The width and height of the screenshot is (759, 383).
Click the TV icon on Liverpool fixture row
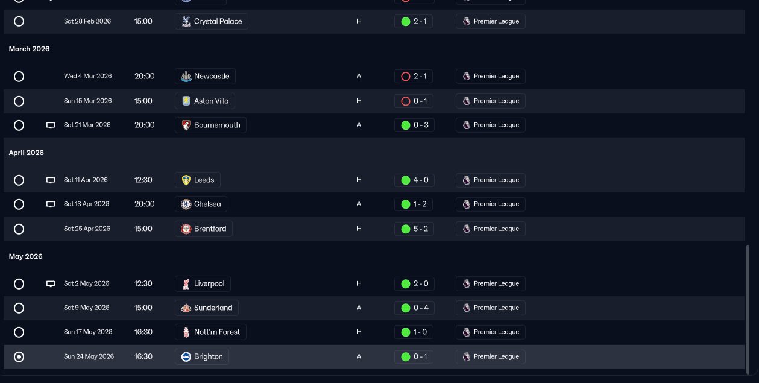click(x=51, y=284)
